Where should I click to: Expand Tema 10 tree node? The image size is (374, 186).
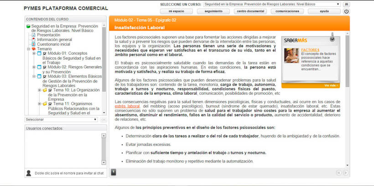tap(39, 90)
